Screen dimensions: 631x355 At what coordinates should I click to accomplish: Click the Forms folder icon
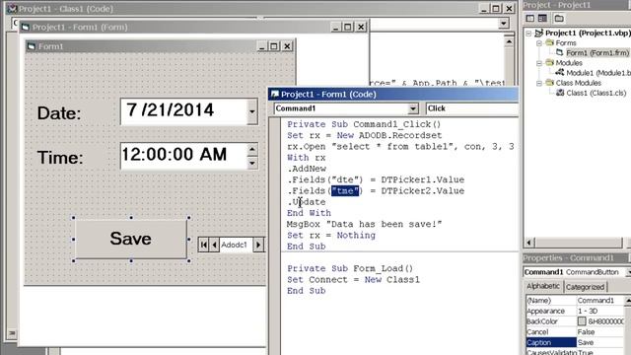coord(550,42)
